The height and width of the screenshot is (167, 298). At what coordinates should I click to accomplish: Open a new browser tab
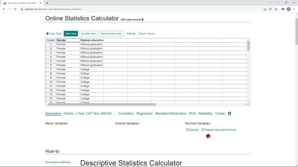click(47, 3)
